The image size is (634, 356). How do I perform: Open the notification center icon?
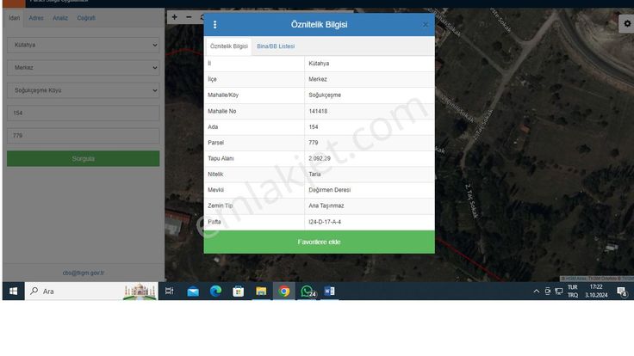pos(621,292)
